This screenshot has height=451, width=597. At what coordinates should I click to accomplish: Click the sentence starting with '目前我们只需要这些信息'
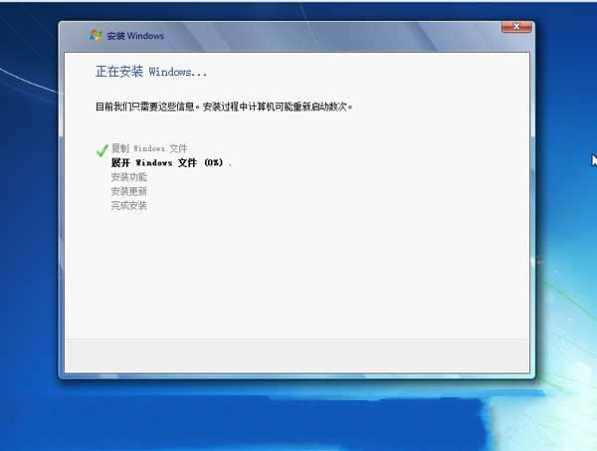point(224,107)
